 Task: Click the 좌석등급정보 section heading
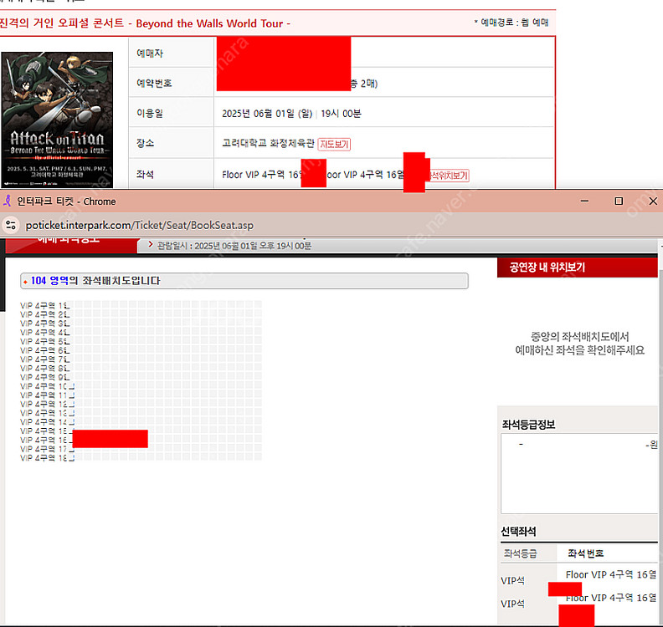click(x=528, y=425)
